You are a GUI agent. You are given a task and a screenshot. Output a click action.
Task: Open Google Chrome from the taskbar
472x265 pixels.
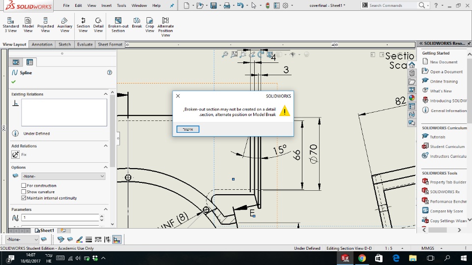click(x=362, y=258)
